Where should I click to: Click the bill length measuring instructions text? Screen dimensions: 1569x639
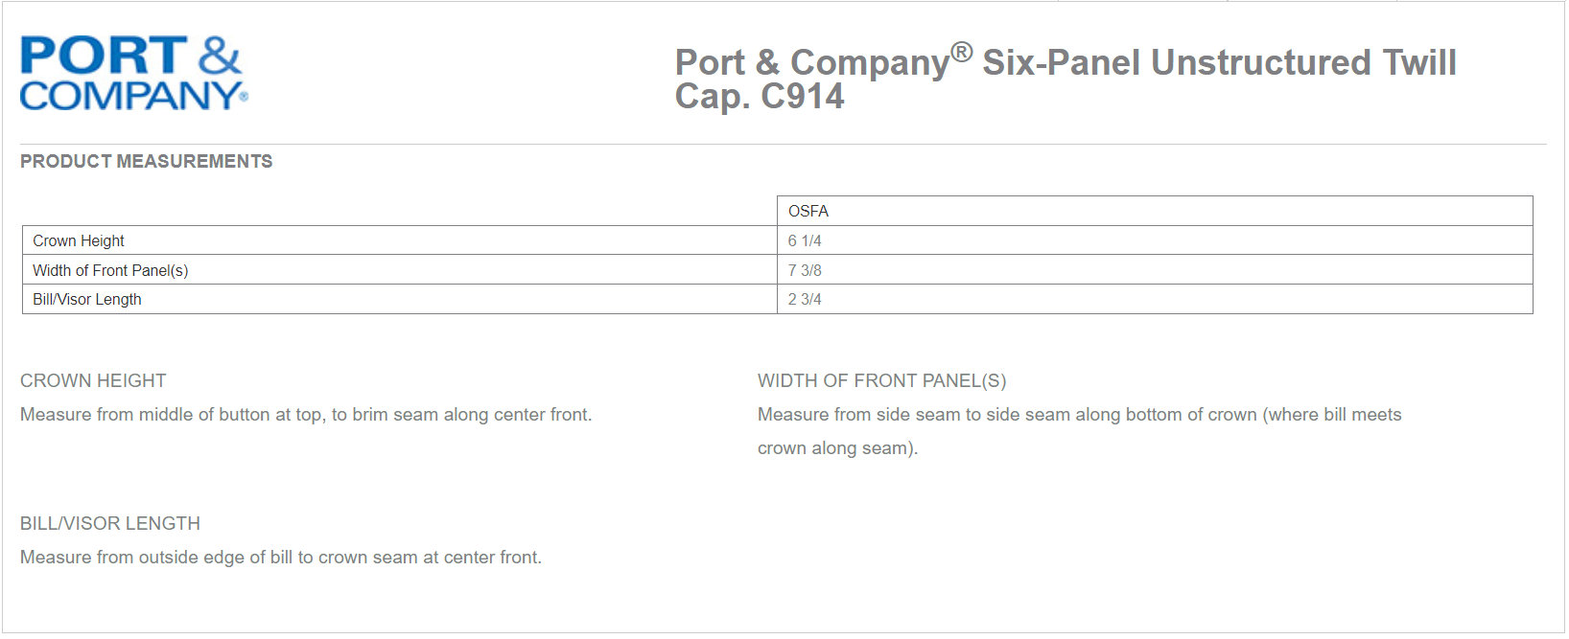click(281, 558)
